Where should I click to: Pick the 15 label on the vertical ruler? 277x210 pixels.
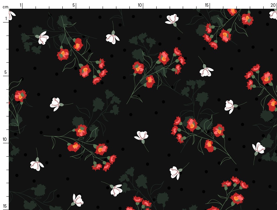click(5, 206)
